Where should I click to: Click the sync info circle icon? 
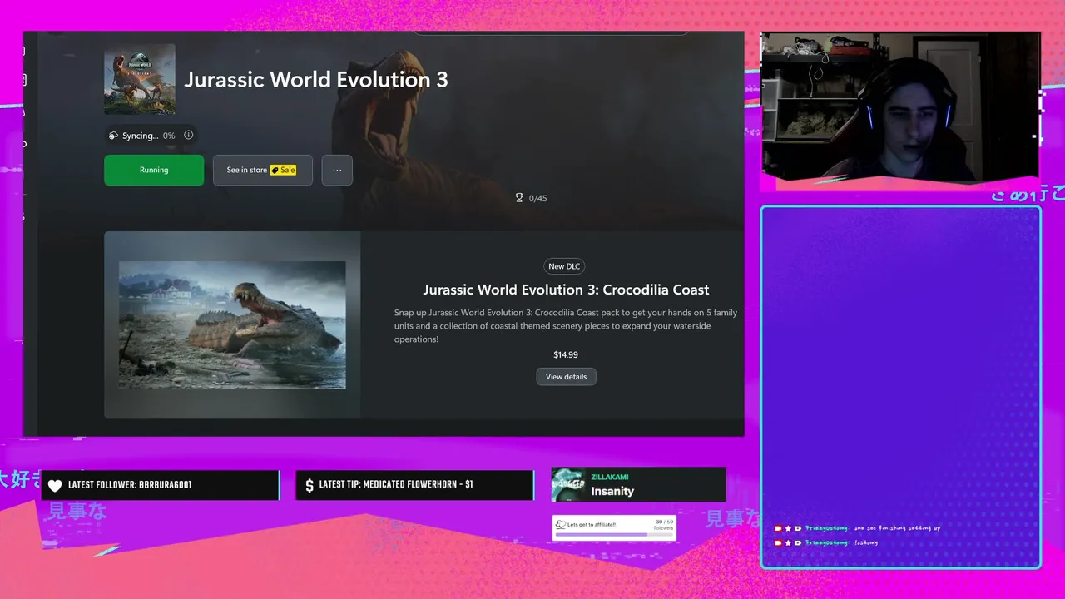pos(188,136)
